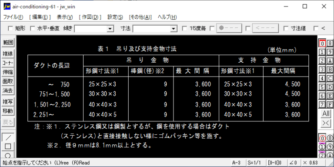Select layer 1 button
The height and width of the screenshot is (167, 334).
322,52
